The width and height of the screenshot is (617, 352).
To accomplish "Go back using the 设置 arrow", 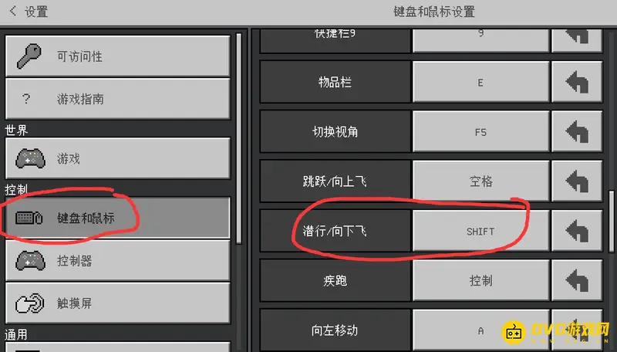I will (13, 11).
